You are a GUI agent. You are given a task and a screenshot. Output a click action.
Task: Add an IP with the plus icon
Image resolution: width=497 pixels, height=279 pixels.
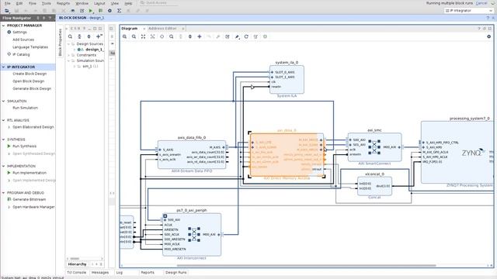pyautogui.click(x=200, y=36)
